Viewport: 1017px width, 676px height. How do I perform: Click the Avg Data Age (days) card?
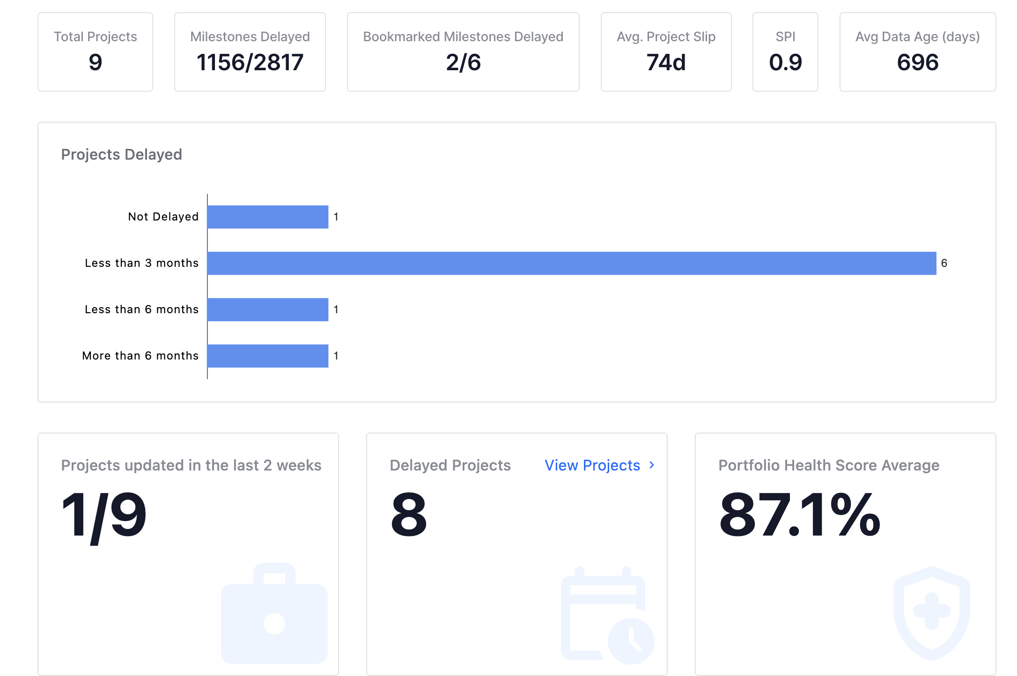[917, 52]
